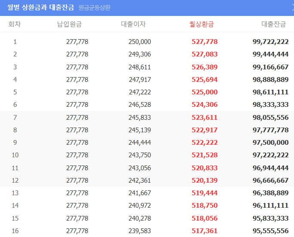Select balance 97,222,222
This screenshot has height=237, width=294.
click(270, 155)
